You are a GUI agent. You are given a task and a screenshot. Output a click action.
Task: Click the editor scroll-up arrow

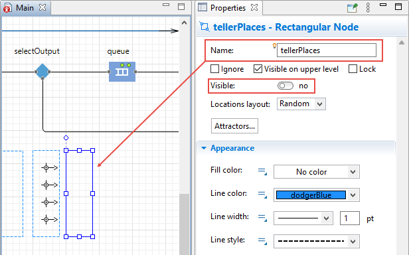click(x=184, y=23)
